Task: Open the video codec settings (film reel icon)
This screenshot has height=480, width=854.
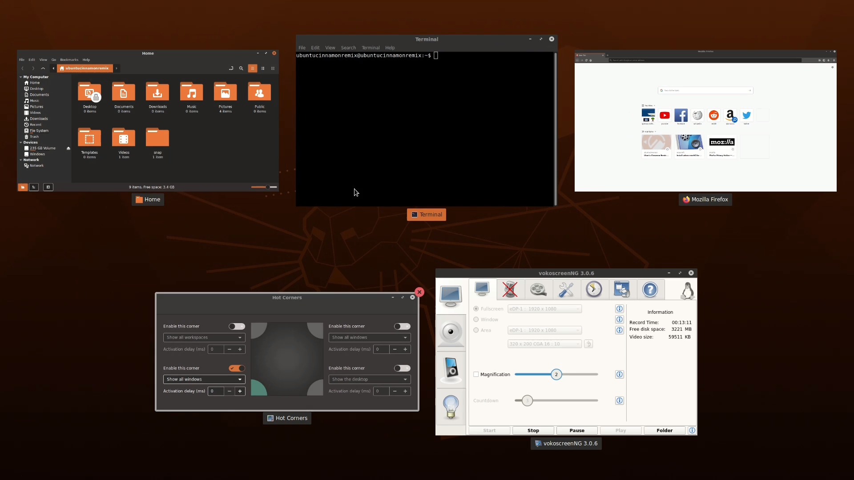Action: 538,289
